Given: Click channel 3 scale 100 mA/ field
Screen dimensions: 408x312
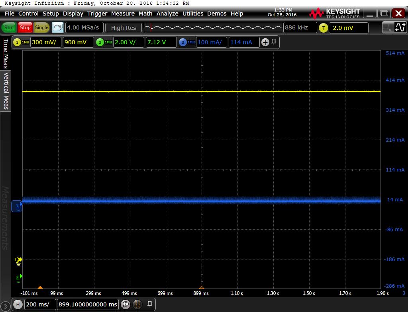Looking at the screenshot, I should [212, 42].
